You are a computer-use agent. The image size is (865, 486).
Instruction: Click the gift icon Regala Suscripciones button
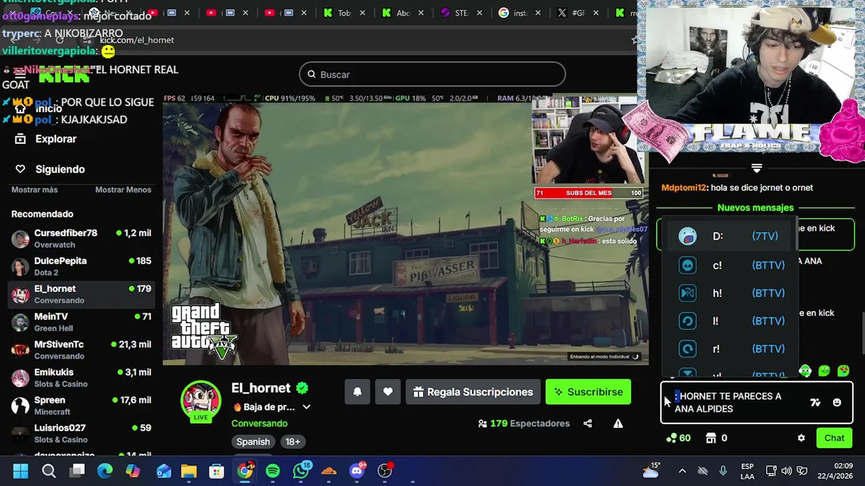point(472,392)
